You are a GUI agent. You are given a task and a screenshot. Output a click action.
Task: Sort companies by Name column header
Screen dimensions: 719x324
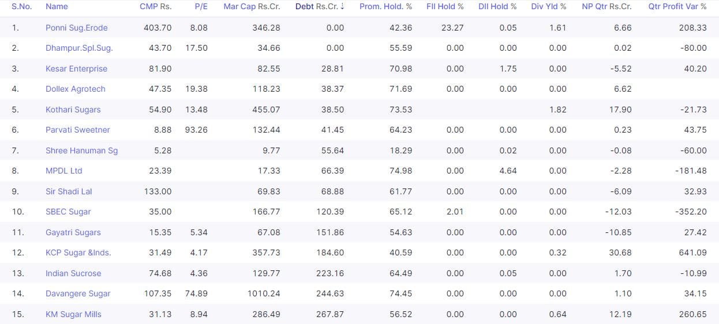pos(57,6)
